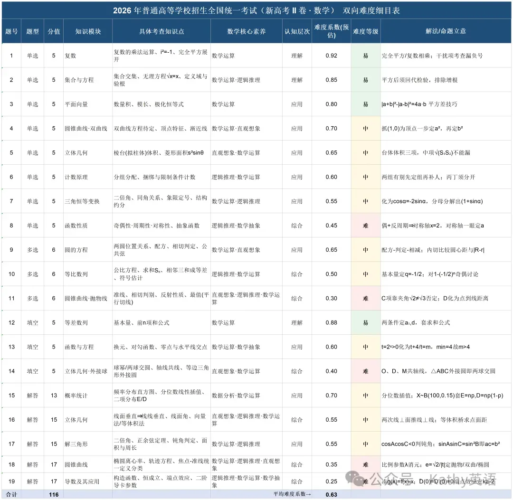Select the table title cell beginning 2026年普通高等学校招生
Image resolution: width=513 pixels, height=500 pixels.
[x=256, y=10]
